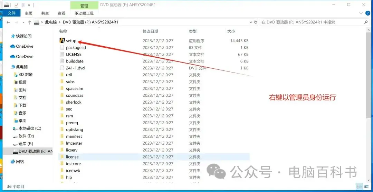Select the prereq folder icon
Screen dimensions: 373x192
(62, 123)
